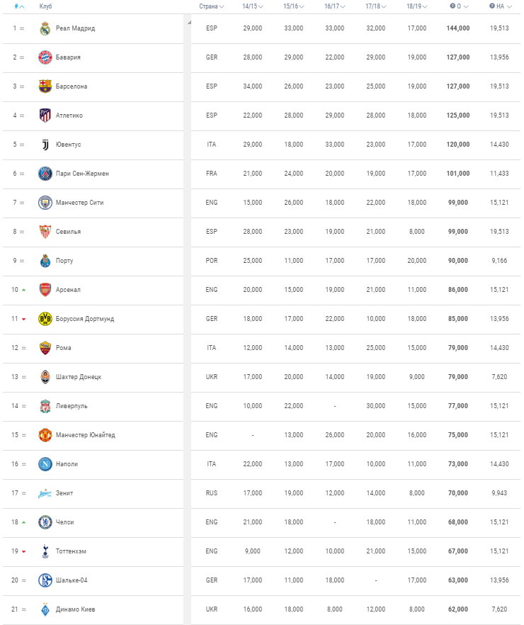The height and width of the screenshot is (625, 524).
Task: Open the Шахтер Донецк club link
Action: tap(79, 377)
